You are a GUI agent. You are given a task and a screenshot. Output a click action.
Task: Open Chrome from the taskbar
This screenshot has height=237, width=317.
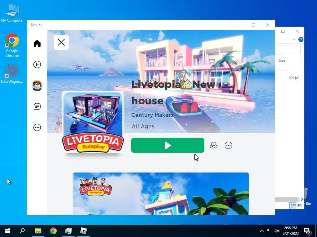click(x=53, y=231)
